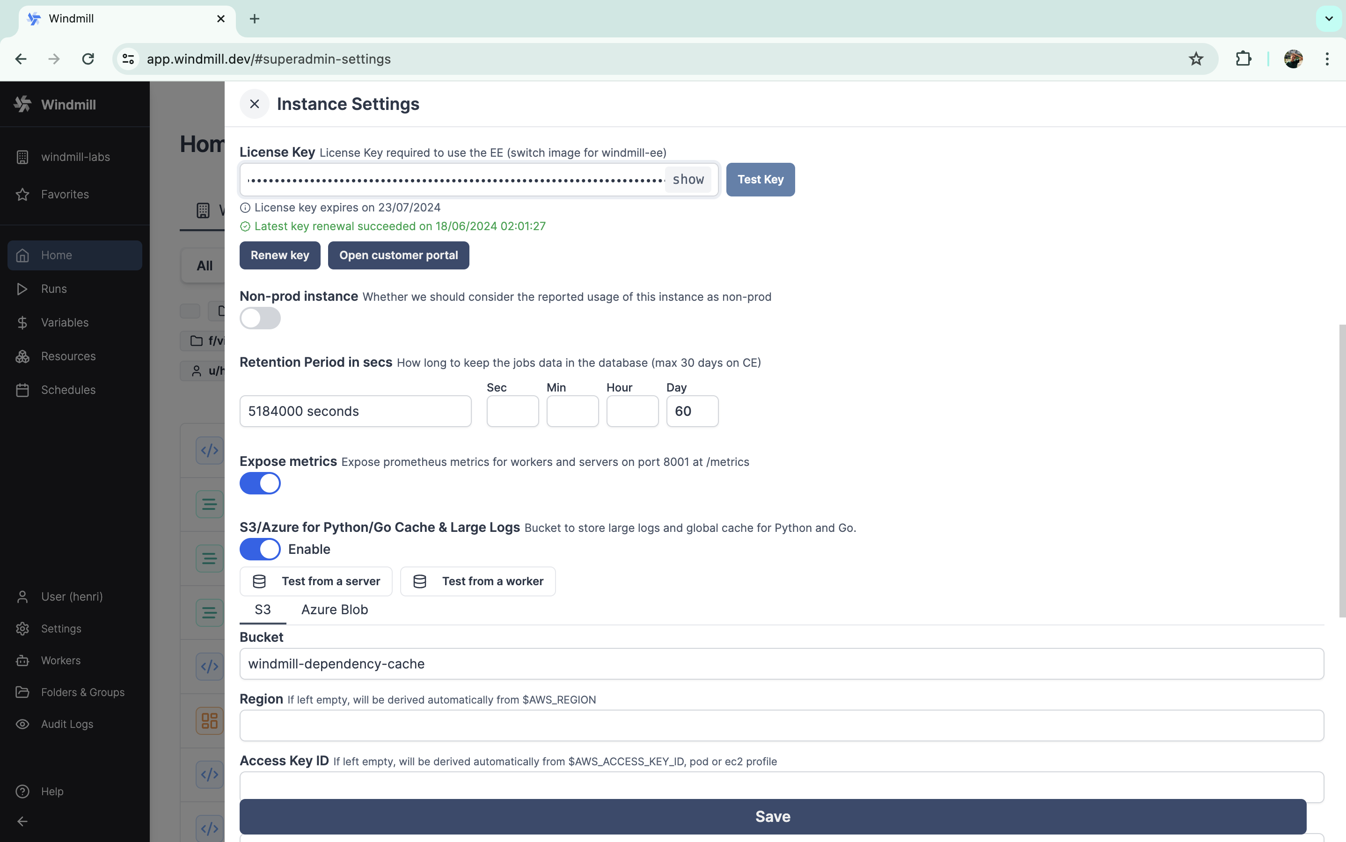Select Variables in the sidebar
1346x842 pixels.
[x=65, y=322]
